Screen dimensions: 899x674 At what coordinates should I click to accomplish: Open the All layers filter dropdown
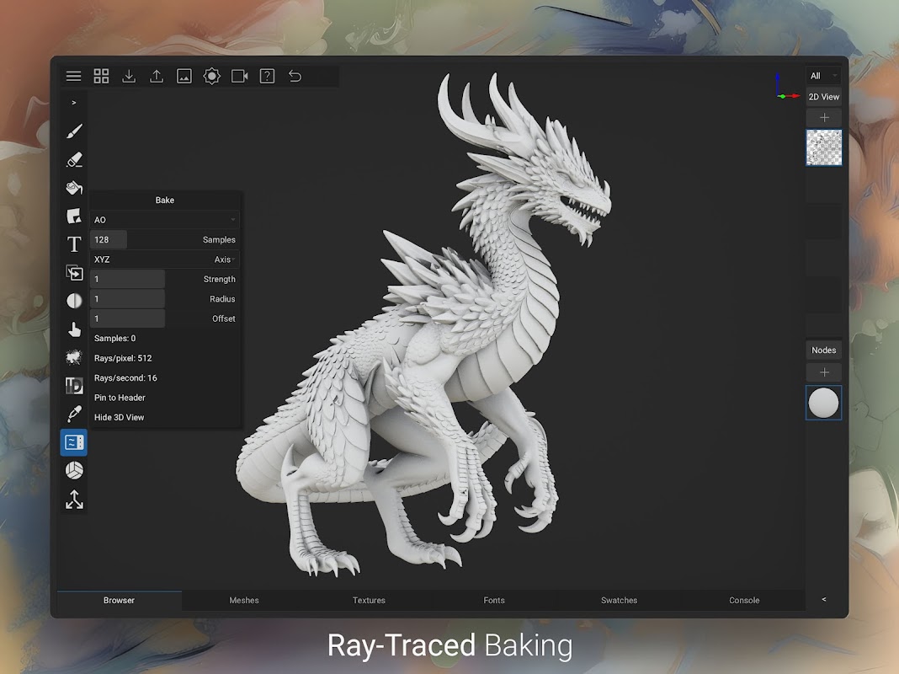coord(824,76)
